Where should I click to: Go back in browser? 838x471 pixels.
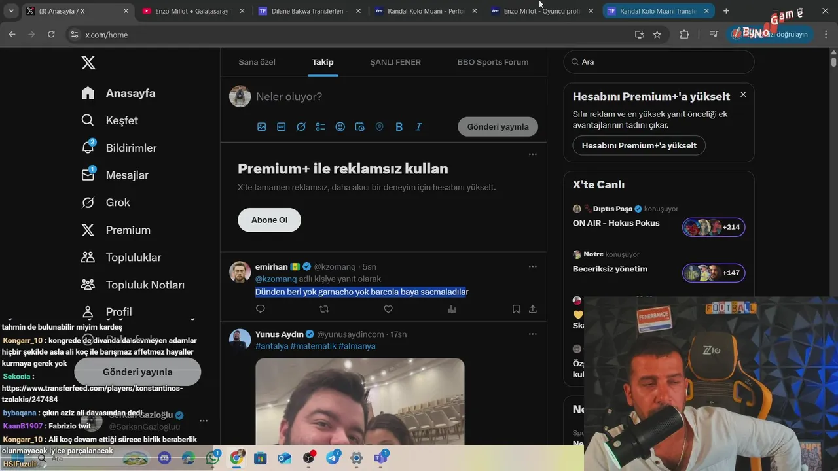(x=12, y=35)
